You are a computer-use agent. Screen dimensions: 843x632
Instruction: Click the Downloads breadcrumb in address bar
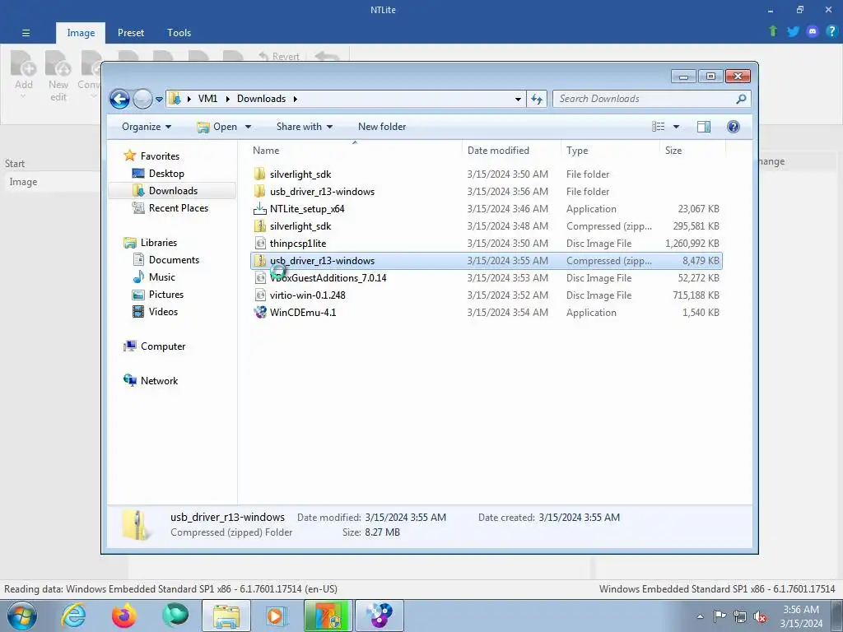click(261, 99)
